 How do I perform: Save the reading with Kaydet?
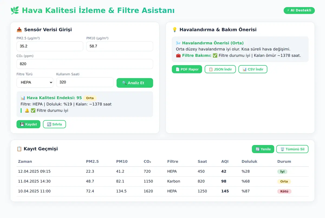(28, 124)
